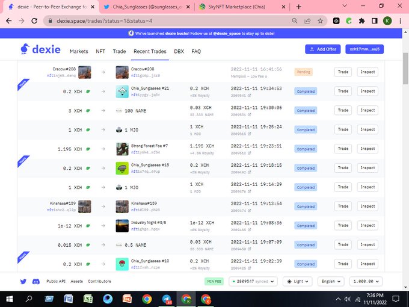Open Chrome profile avatar K
The image size is (409, 307).
click(387, 21)
